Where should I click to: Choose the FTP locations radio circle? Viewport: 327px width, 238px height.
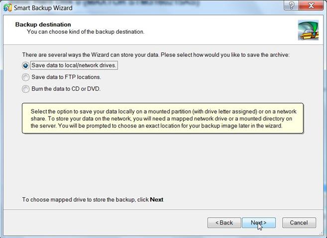point(26,77)
